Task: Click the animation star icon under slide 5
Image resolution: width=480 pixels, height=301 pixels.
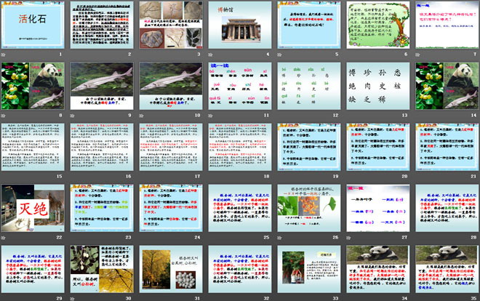Action: click(x=279, y=55)
